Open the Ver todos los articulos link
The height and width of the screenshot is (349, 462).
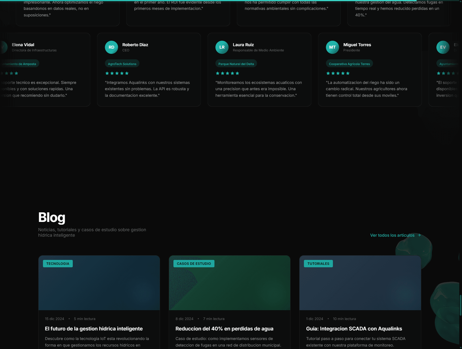pos(392,235)
